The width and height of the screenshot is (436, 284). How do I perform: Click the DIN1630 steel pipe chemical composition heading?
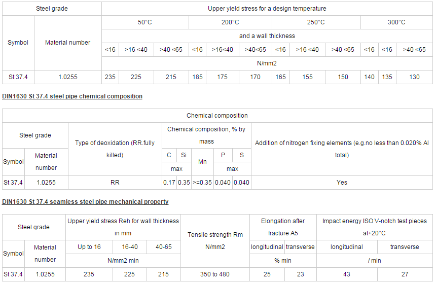click(72, 96)
